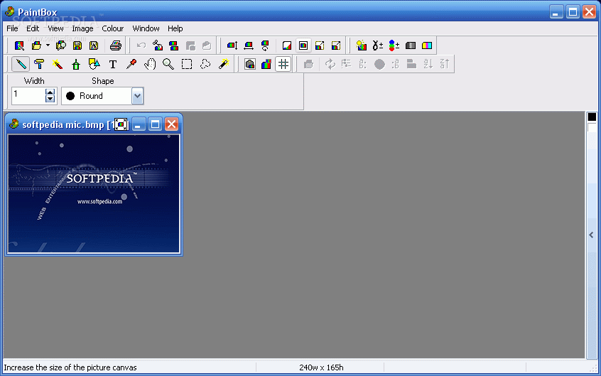
Task: Open the Edit menu
Action: click(x=33, y=28)
